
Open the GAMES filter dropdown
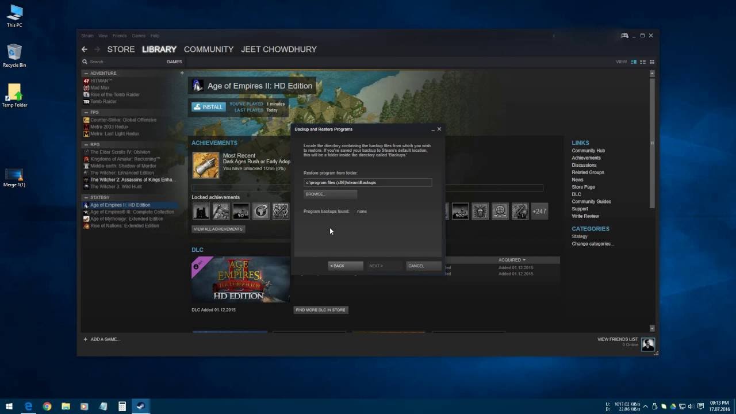click(174, 62)
